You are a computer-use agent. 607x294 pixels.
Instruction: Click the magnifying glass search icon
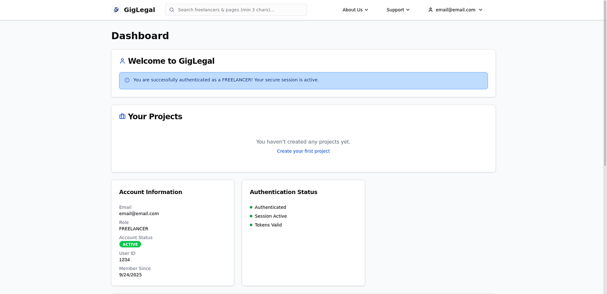[x=170, y=9]
